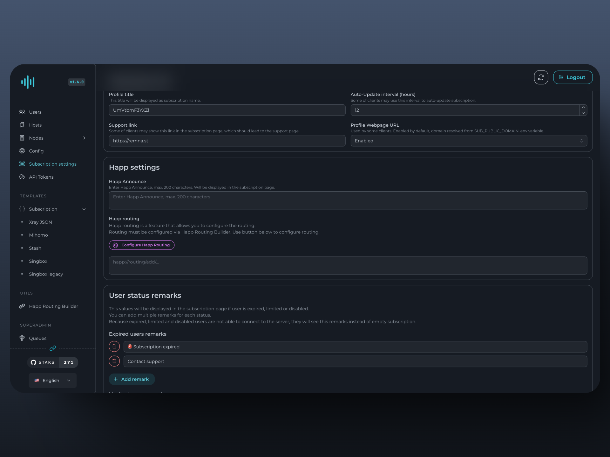Open Mihomo template
This screenshot has width=610, height=457.
coord(38,235)
